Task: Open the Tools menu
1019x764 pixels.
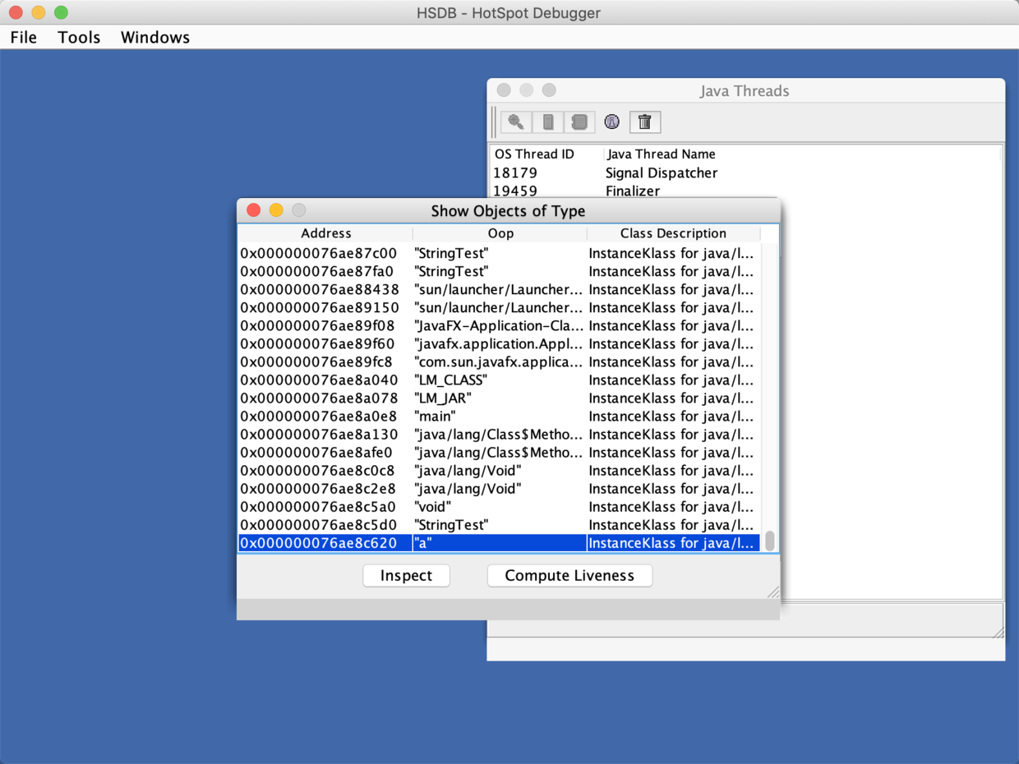Action: [79, 37]
